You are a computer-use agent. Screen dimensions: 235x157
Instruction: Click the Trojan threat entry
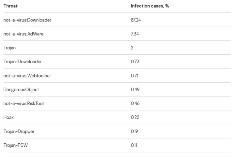tap(9, 48)
